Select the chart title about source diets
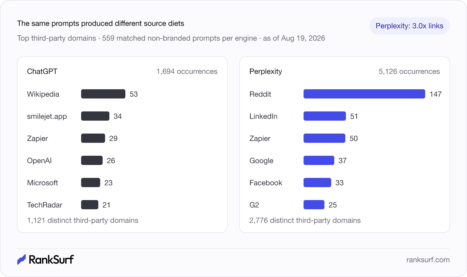The width and height of the screenshot is (467, 277). point(101,23)
